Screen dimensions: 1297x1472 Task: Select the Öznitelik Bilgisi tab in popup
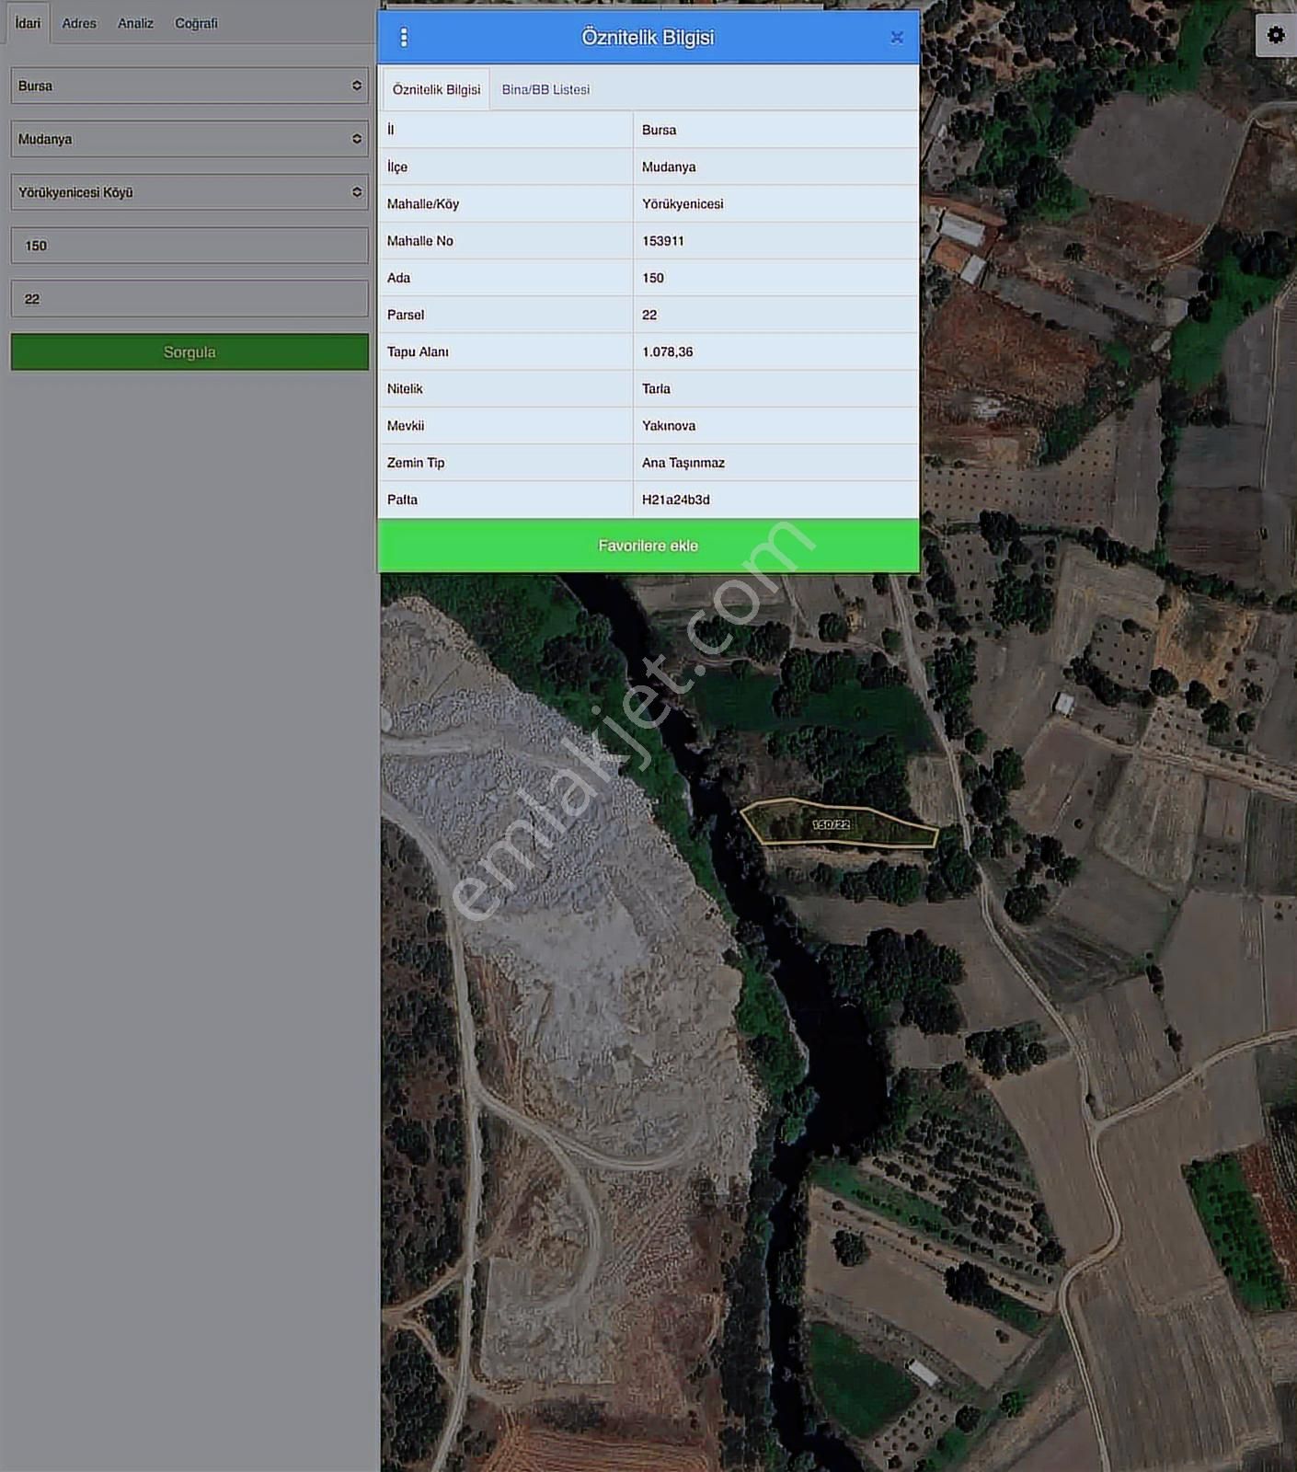pyautogui.click(x=436, y=89)
